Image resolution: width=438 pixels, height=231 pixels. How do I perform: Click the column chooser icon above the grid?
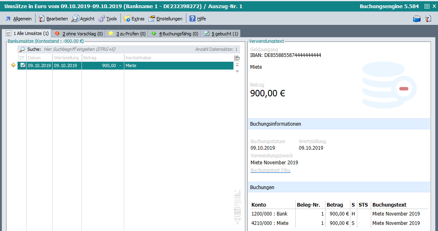[237, 58]
